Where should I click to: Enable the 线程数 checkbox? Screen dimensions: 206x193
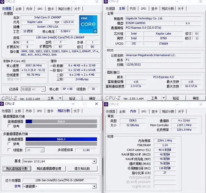9,150
